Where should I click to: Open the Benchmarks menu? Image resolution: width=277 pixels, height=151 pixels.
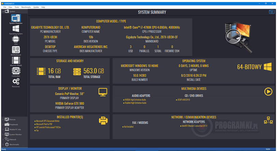point(26,7)
